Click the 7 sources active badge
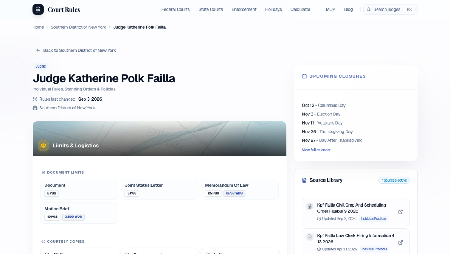 (x=394, y=180)
